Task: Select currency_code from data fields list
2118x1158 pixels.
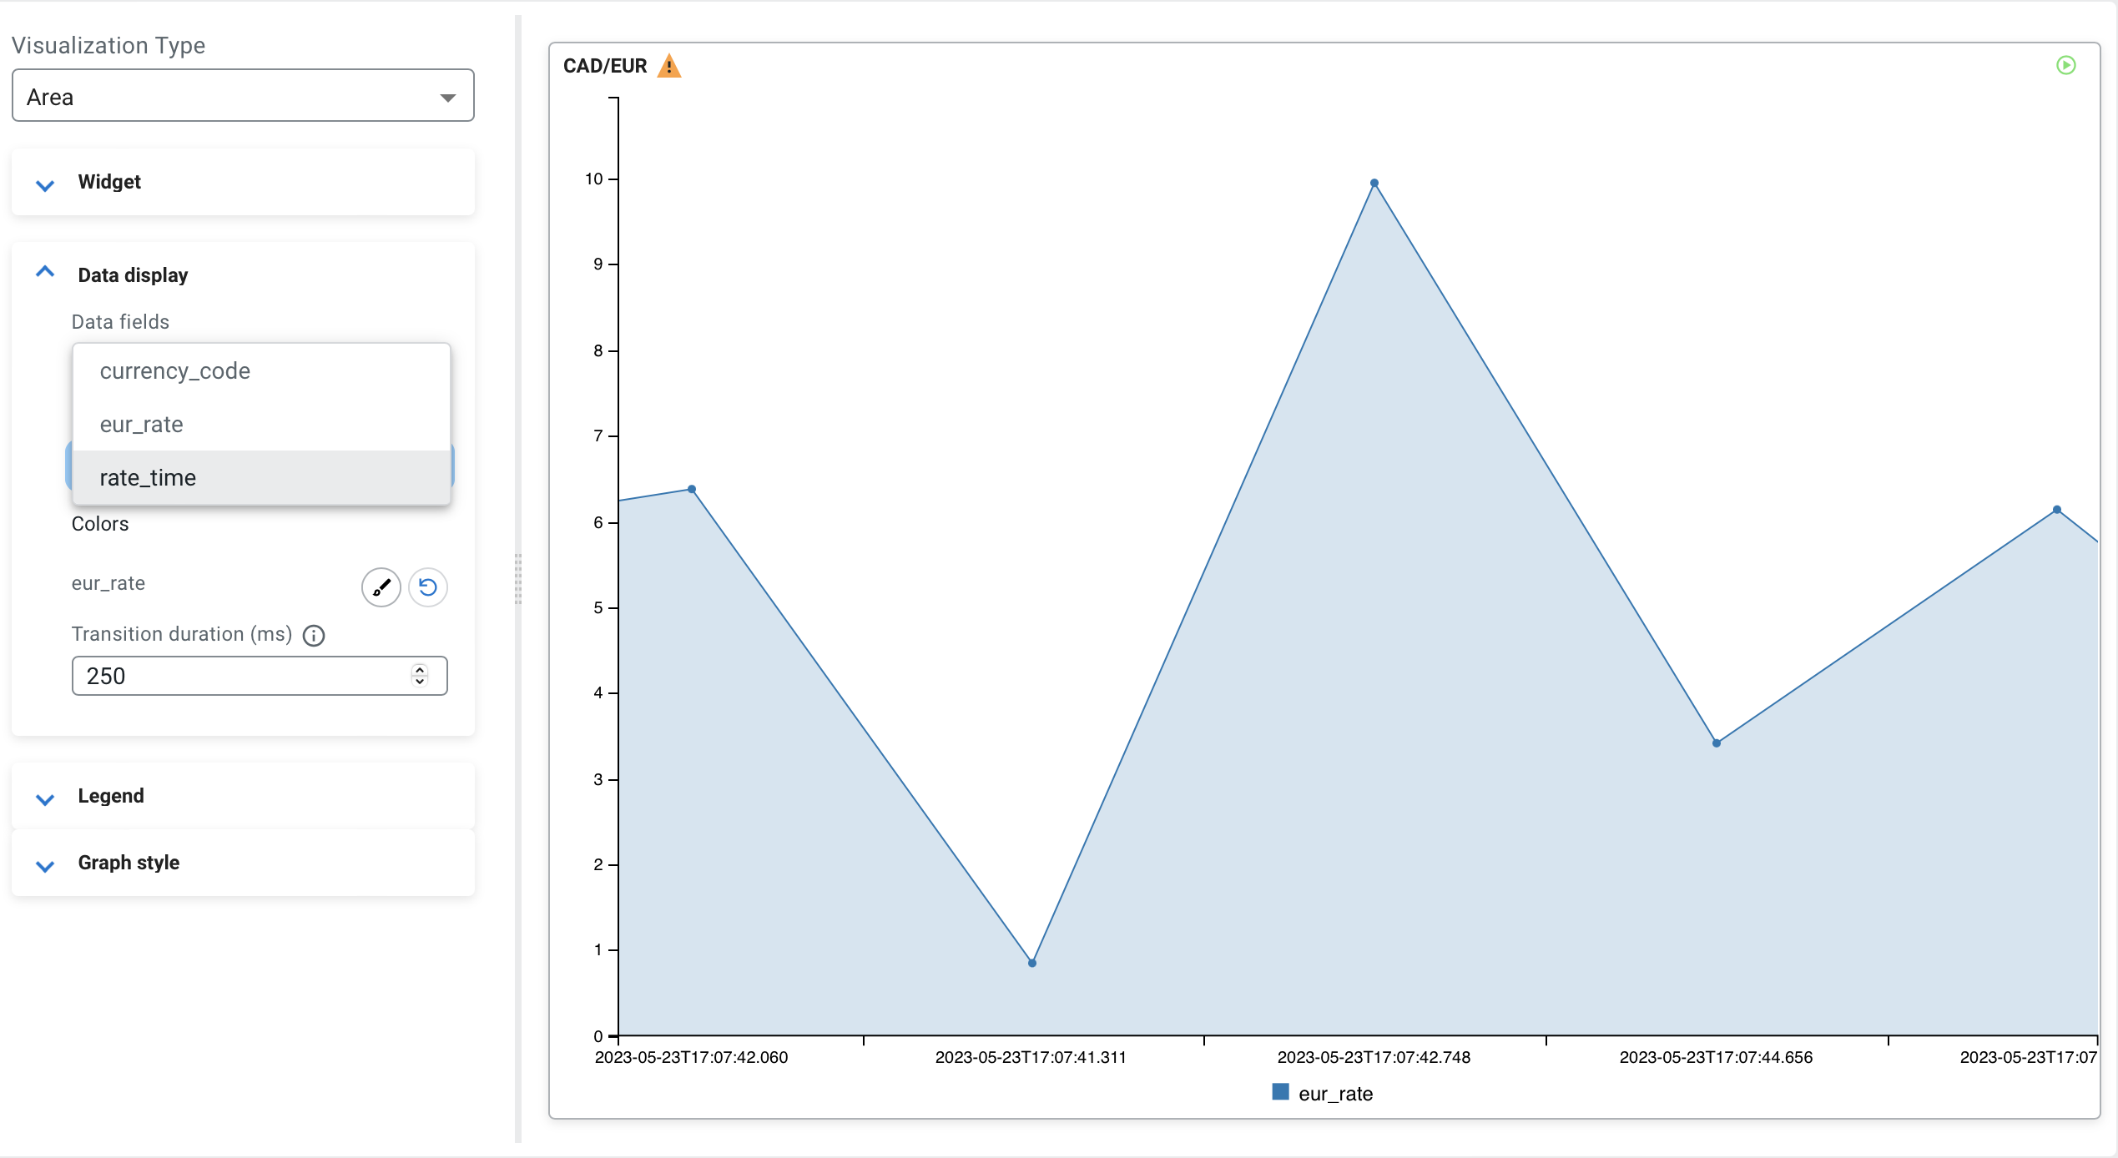Action: pyautogui.click(x=175, y=371)
